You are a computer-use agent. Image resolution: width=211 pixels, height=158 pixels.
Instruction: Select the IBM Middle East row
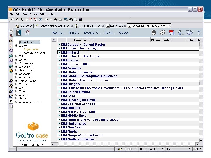128,116
